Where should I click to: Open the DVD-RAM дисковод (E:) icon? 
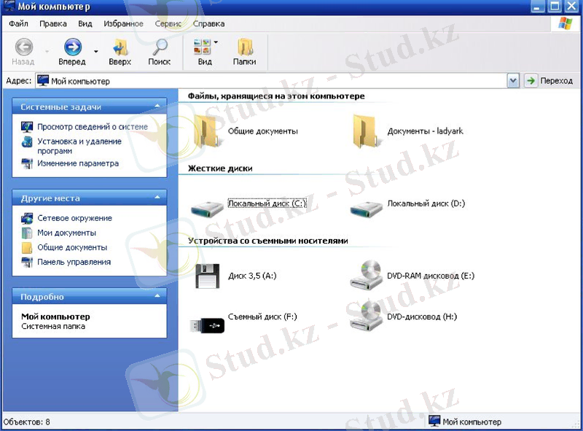pyautogui.click(x=367, y=276)
